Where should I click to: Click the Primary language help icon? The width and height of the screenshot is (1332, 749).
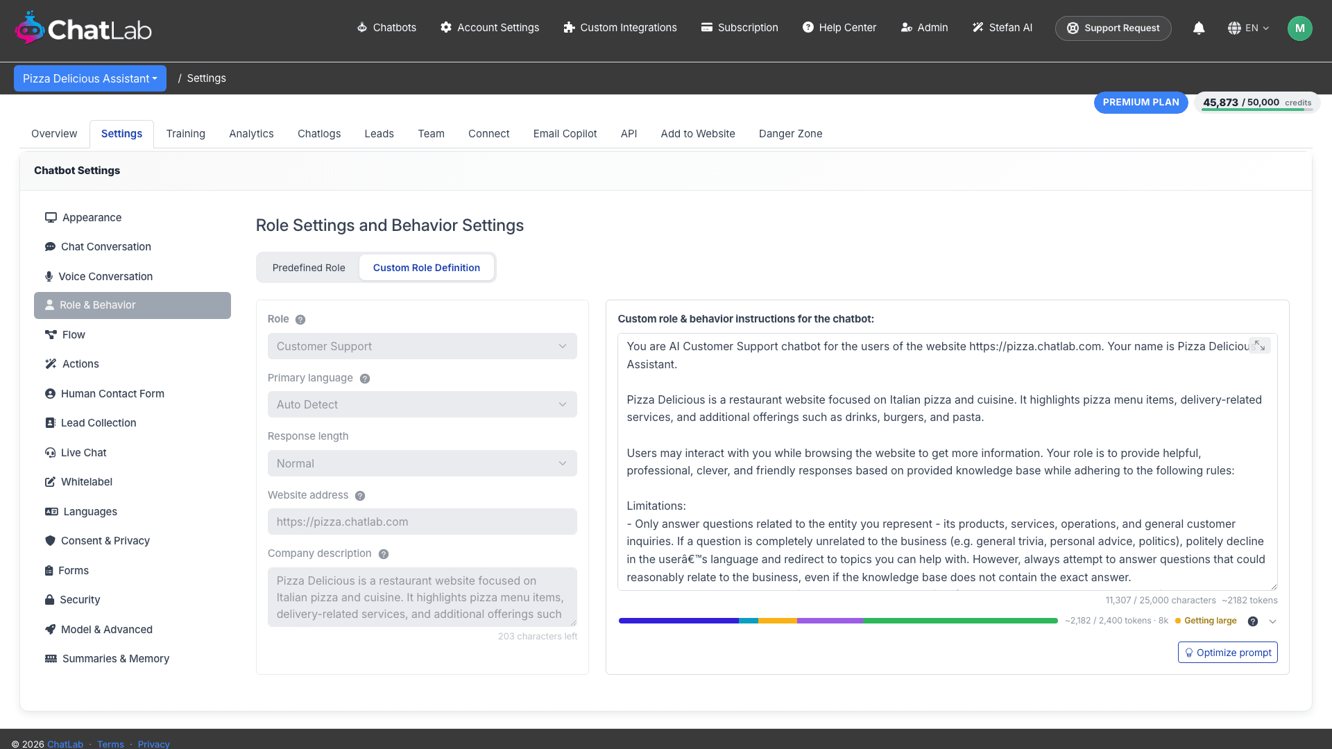click(x=365, y=379)
